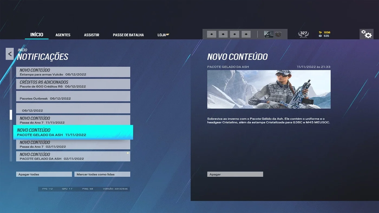The width and height of the screenshot is (379, 213).
Task: Select the Pacotes Outbreak notification
Action: (73, 96)
